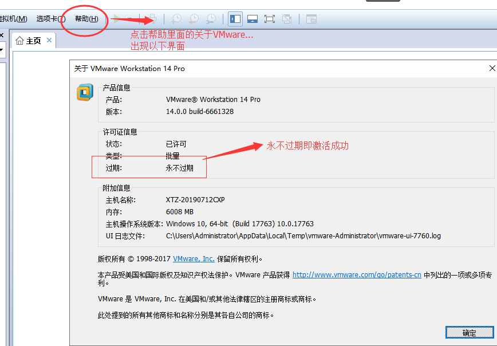Click version text 14.0.0 build-6661328
The width and height of the screenshot is (497, 346).
(x=200, y=111)
